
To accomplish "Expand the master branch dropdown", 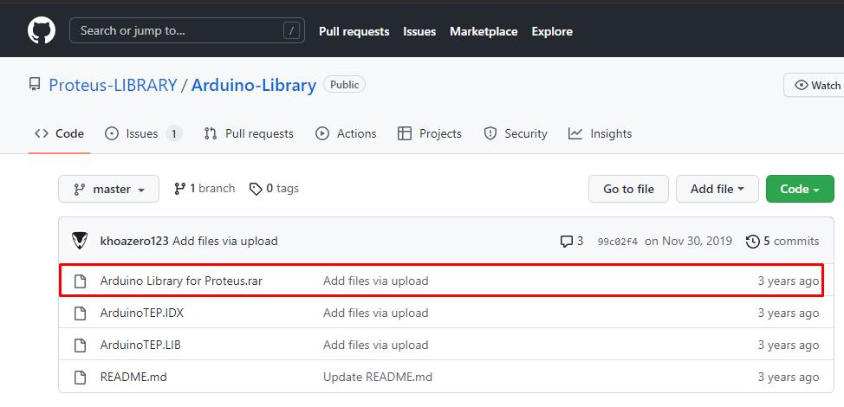I will coord(108,190).
